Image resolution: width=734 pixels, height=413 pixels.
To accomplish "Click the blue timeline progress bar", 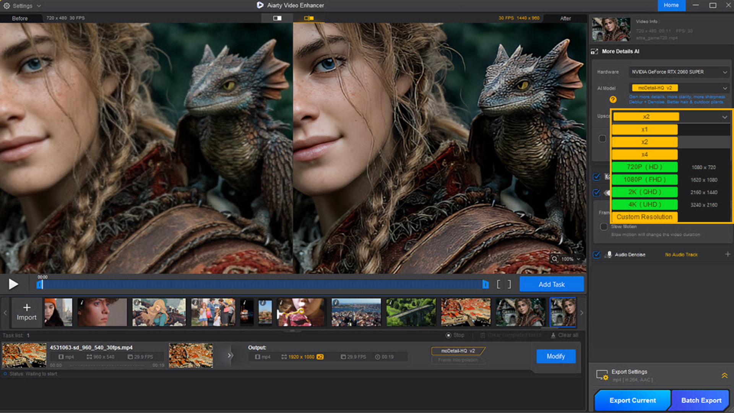I will [x=262, y=284].
